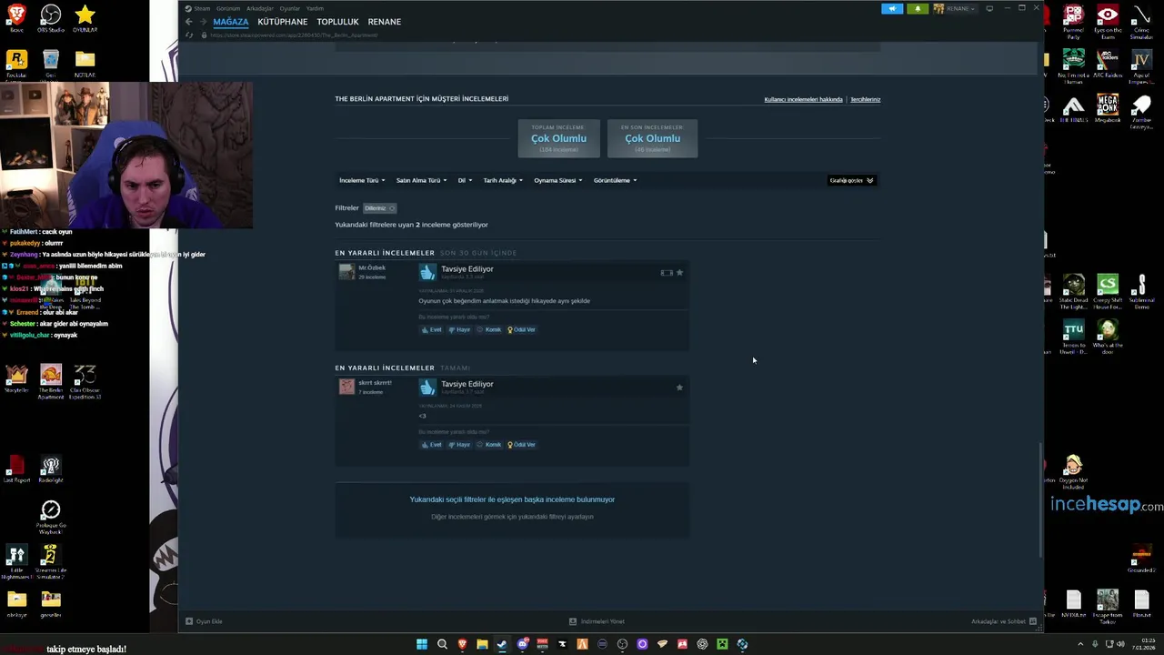
Task: Open the Windows Start menu
Action: tap(422, 644)
